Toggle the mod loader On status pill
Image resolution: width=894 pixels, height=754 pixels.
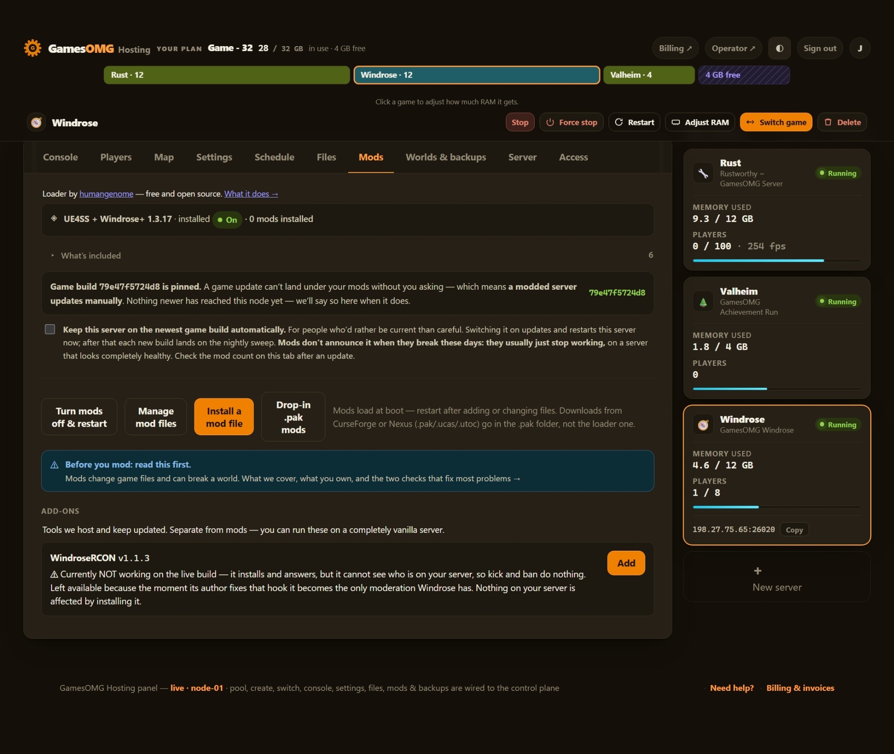227,219
